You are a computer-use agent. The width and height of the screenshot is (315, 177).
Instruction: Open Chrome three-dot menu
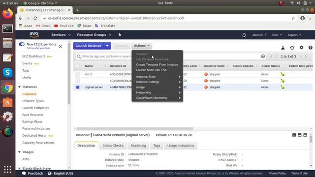(310, 18)
